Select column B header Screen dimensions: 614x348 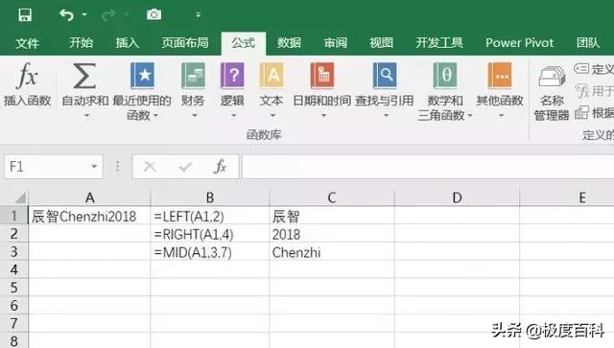point(210,197)
